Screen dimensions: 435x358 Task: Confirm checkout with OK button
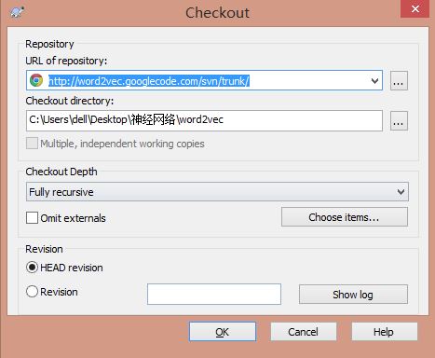[223, 332]
